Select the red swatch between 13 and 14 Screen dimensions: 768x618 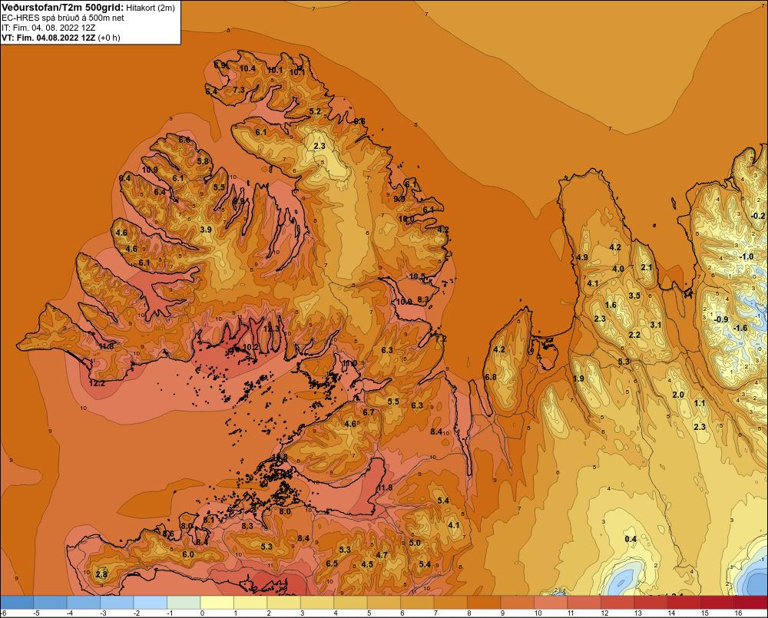(650, 602)
